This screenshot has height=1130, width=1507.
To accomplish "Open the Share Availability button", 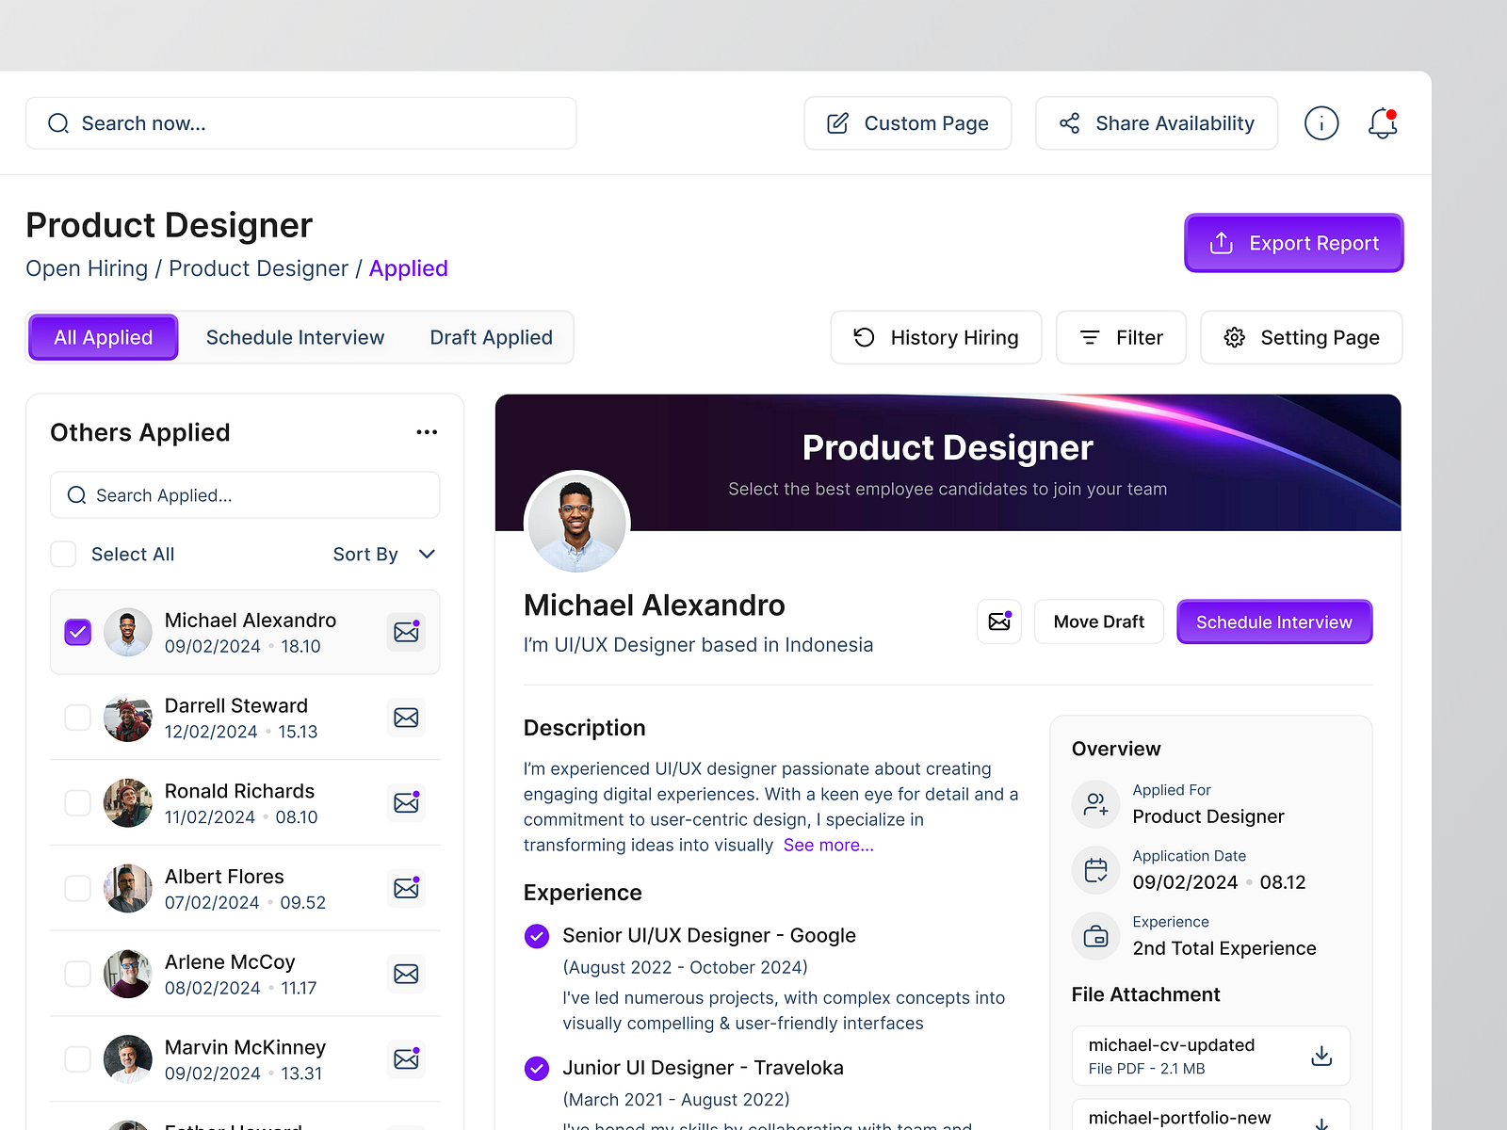I will (x=1156, y=123).
